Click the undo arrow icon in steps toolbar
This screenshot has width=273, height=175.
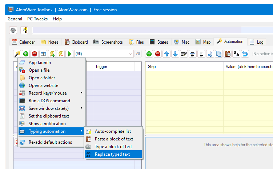245,54
